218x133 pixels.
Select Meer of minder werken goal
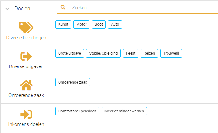124,111
